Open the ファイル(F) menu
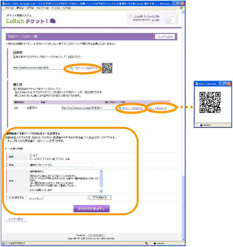This screenshot has width=233, height=247. tap(9, 7)
